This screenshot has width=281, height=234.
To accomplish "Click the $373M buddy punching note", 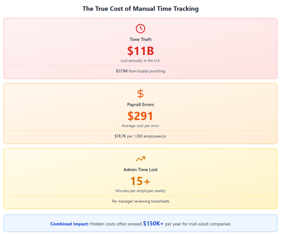I will [140, 71].
